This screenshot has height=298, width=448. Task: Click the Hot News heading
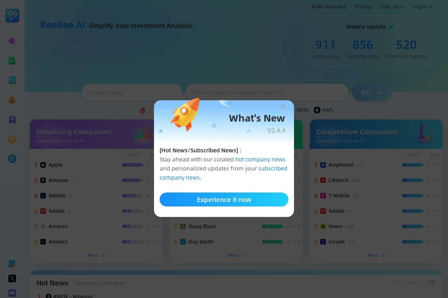(x=52, y=283)
